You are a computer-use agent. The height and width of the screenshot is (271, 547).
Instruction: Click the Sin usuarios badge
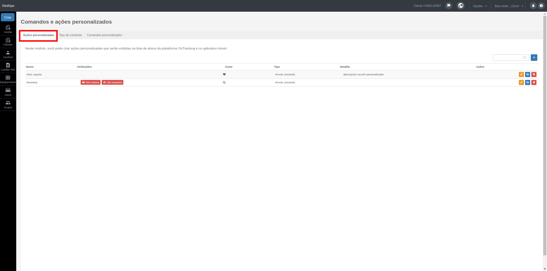[113, 82]
